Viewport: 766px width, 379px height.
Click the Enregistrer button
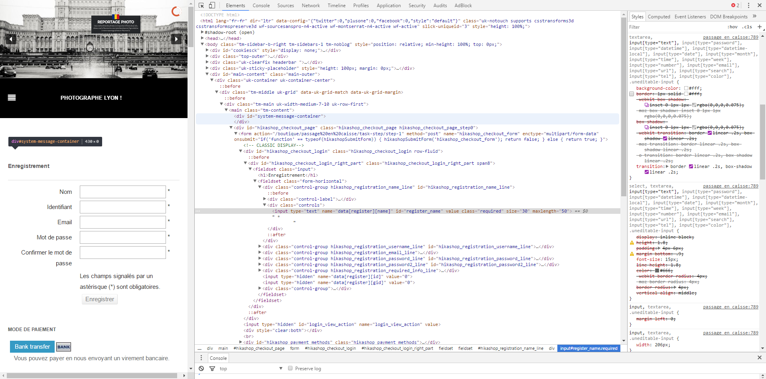pos(100,299)
